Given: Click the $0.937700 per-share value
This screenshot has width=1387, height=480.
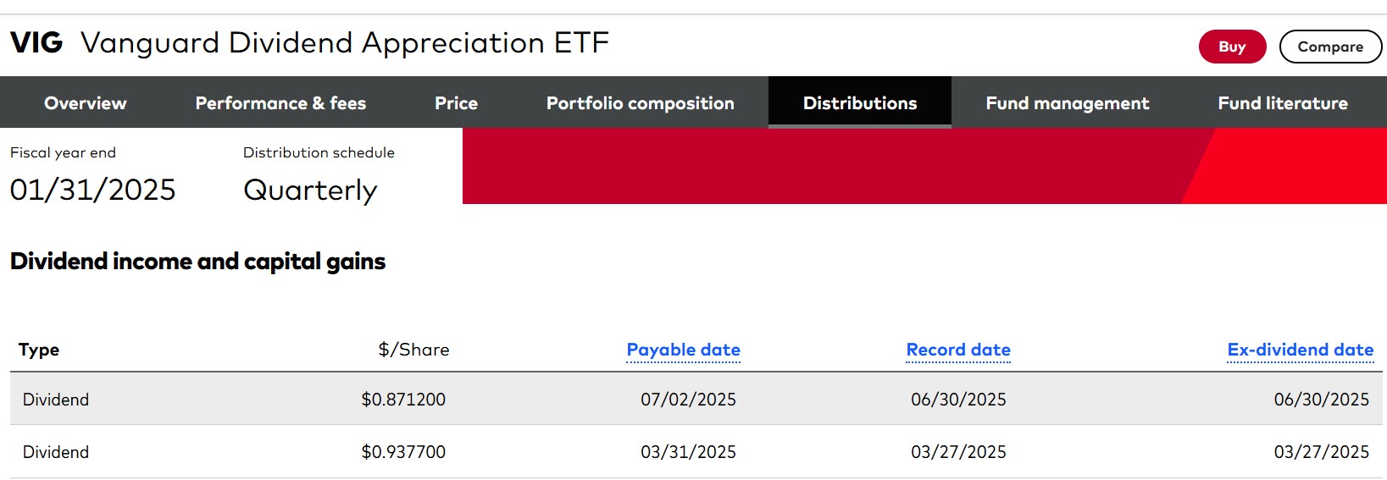Looking at the screenshot, I should point(403,452).
